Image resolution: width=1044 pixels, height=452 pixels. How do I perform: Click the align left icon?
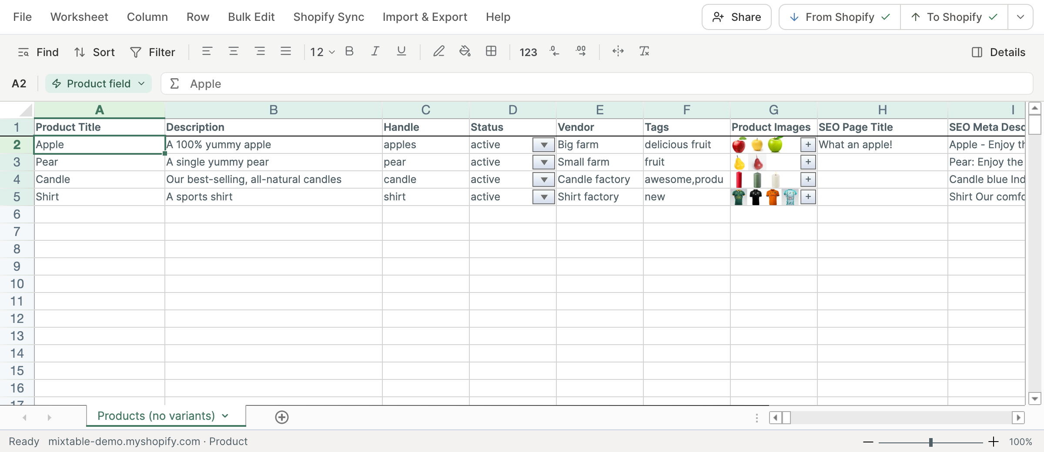coord(207,52)
